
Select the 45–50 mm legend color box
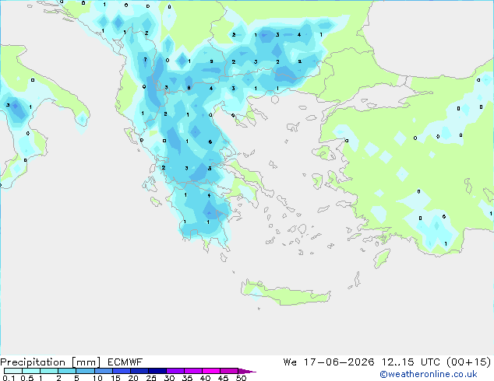pos(229,371)
